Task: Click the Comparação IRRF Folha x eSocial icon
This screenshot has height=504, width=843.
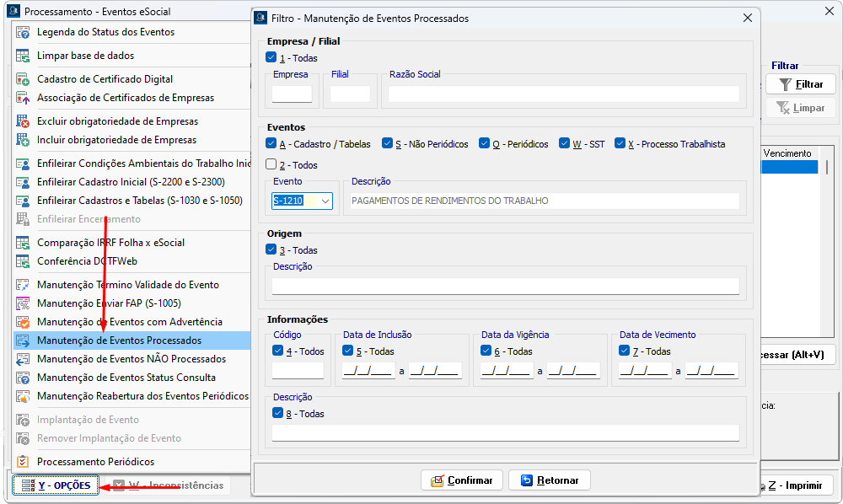Action: [23, 243]
